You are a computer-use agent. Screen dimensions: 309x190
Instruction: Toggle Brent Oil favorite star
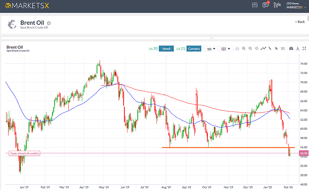tap(49, 23)
